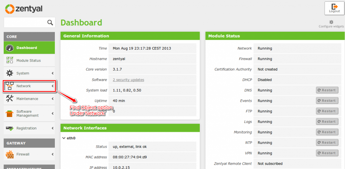The height and width of the screenshot is (169, 345).
Task: Click the status up, external, link ok
Action: tap(130, 147)
